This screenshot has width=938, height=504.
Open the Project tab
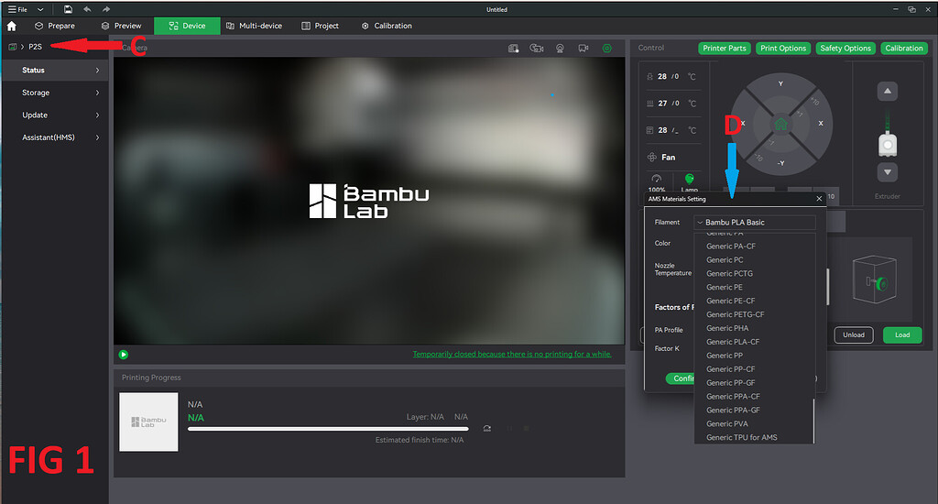[320, 26]
